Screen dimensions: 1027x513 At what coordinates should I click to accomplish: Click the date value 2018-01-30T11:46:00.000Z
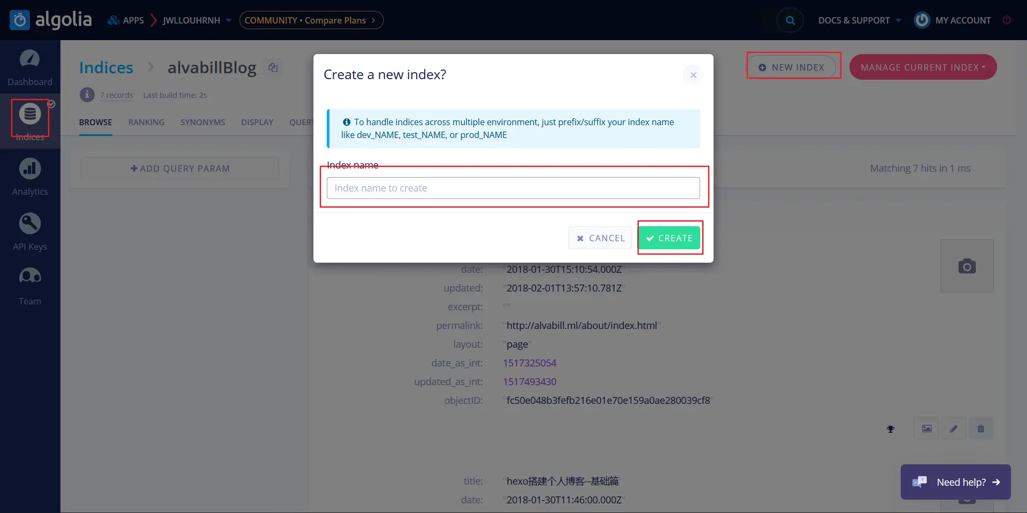point(564,500)
